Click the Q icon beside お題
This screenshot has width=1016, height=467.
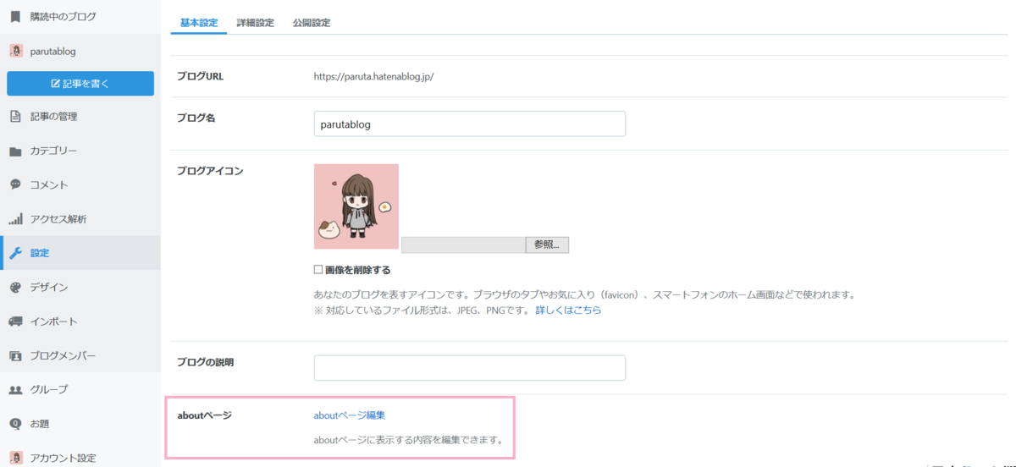(15, 424)
